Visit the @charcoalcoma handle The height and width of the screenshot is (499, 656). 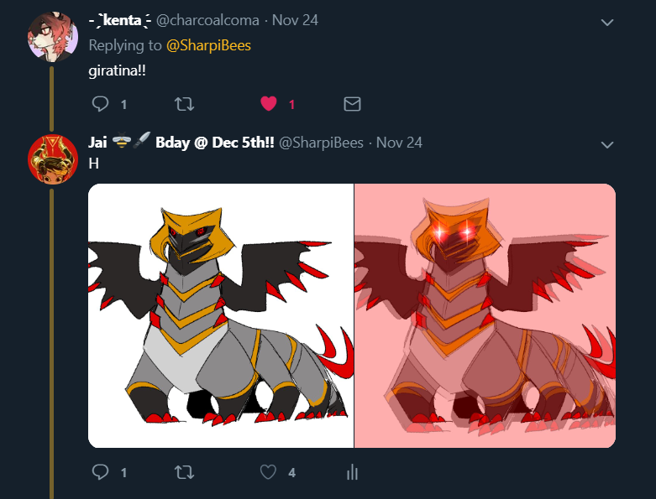point(207,20)
